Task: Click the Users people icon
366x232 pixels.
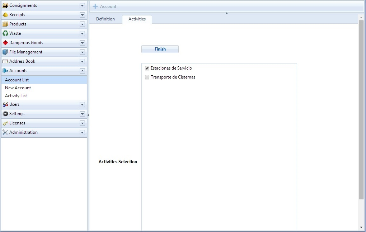Action: click(5, 104)
